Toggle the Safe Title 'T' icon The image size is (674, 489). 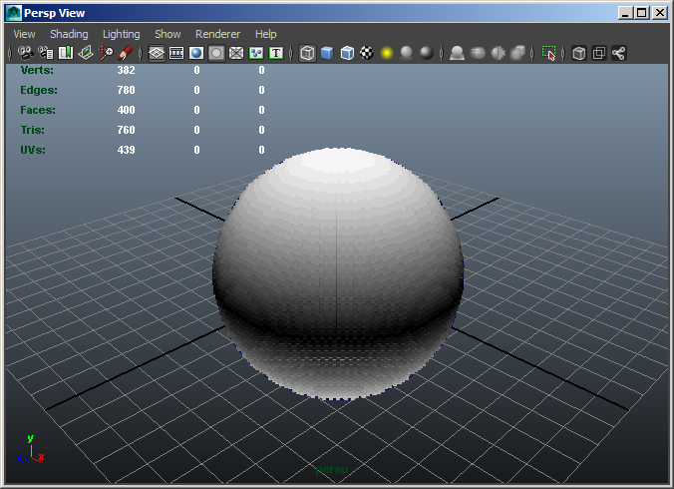coord(276,53)
